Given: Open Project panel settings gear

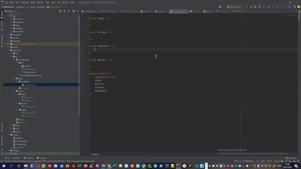Looking at the screenshot, I should click(73, 11).
